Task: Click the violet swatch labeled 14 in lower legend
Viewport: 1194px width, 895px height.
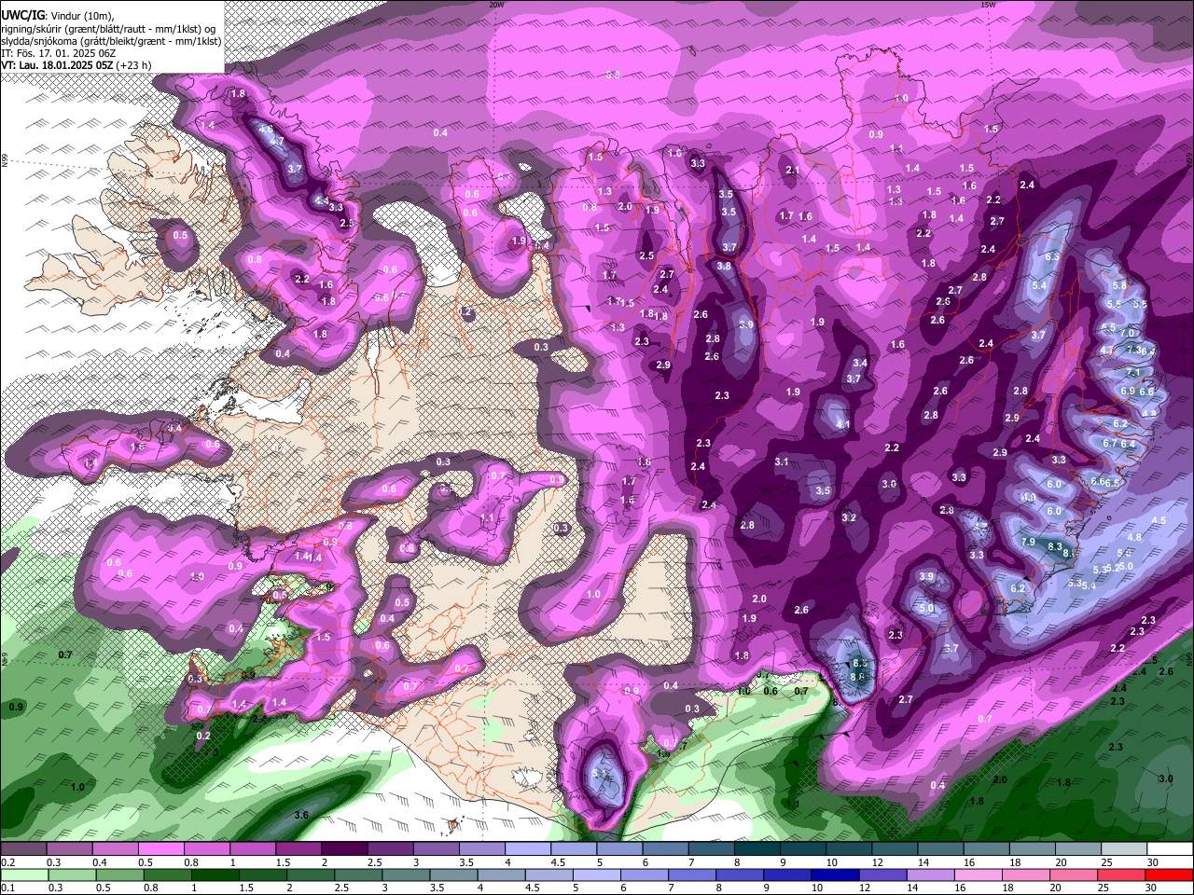Action: [929, 875]
